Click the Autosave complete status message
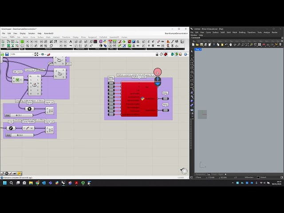Image resolution: width=284 pixels, height=213 pixels. click(18, 177)
